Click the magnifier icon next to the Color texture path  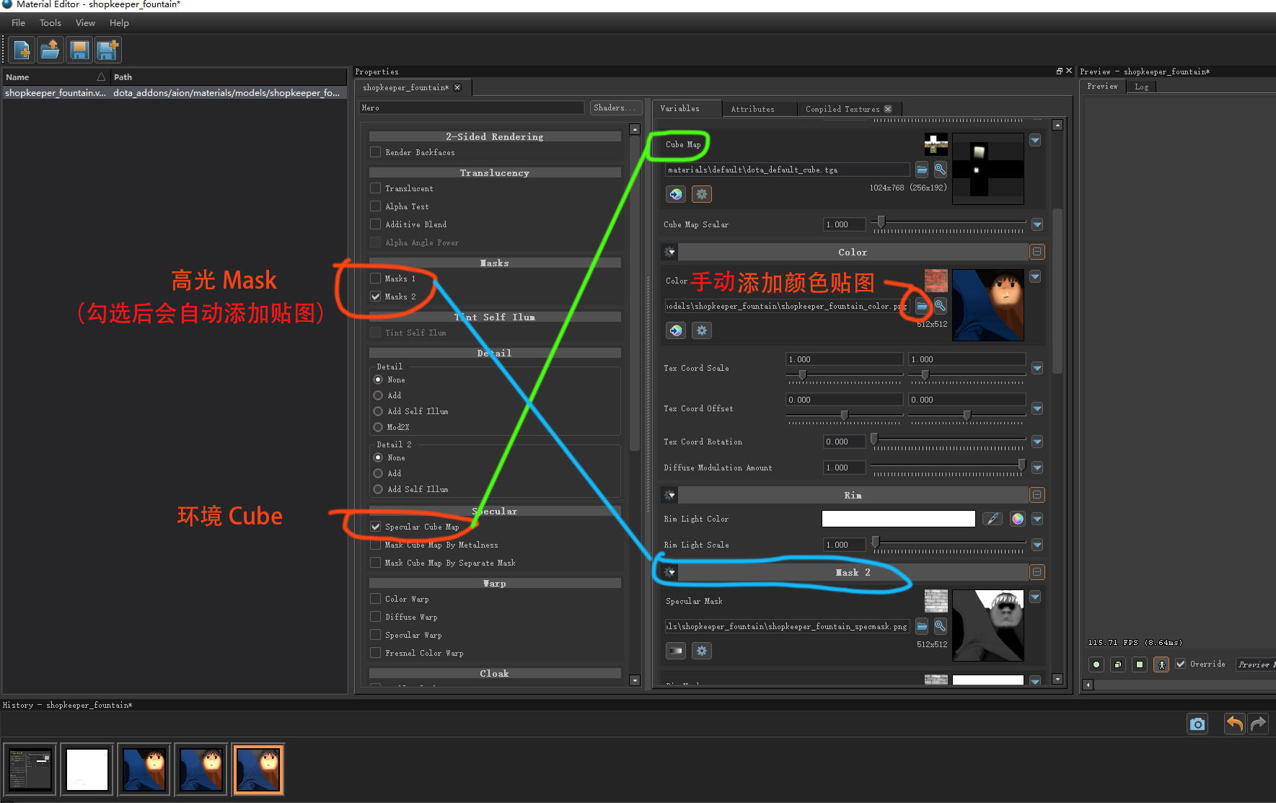(940, 305)
